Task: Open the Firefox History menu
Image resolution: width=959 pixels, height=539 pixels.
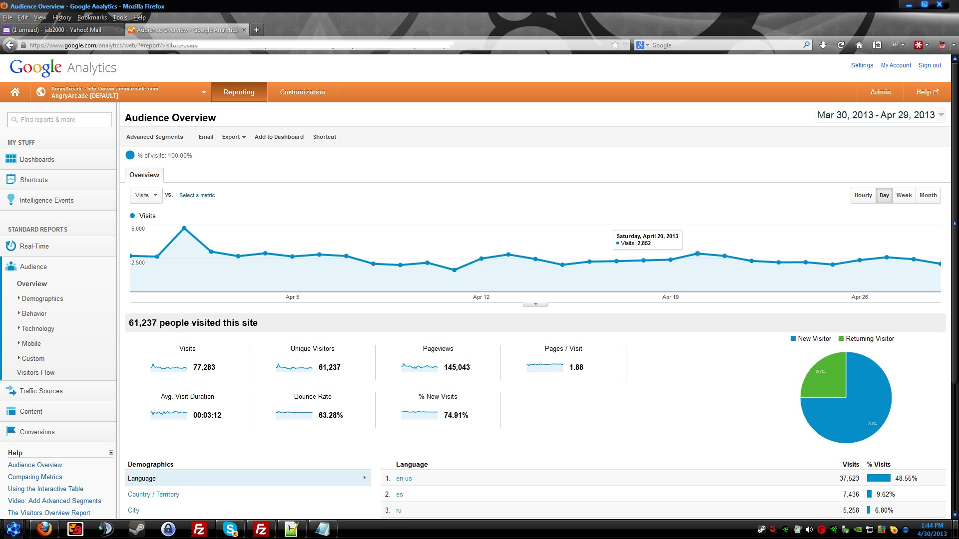Action: point(62,17)
